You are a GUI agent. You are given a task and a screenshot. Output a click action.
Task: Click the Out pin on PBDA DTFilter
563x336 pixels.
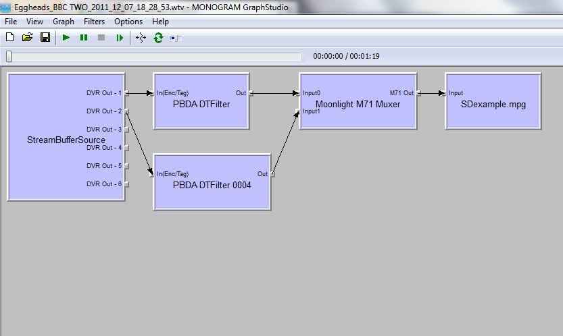coord(251,93)
